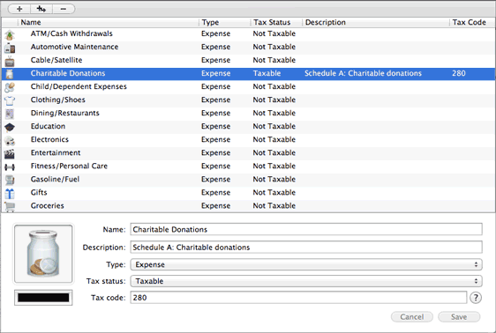Click into the Tax code field
Image resolution: width=496 pixels, height=333 pixels.
pyautogui.click(x=298, y=298)
